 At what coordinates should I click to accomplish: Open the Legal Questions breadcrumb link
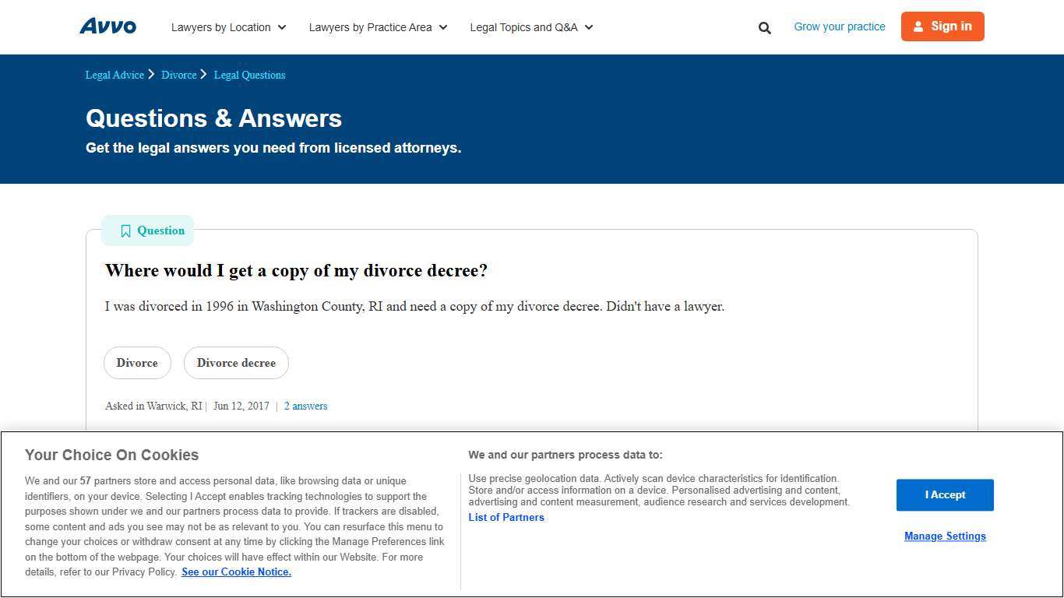(249, 74)
